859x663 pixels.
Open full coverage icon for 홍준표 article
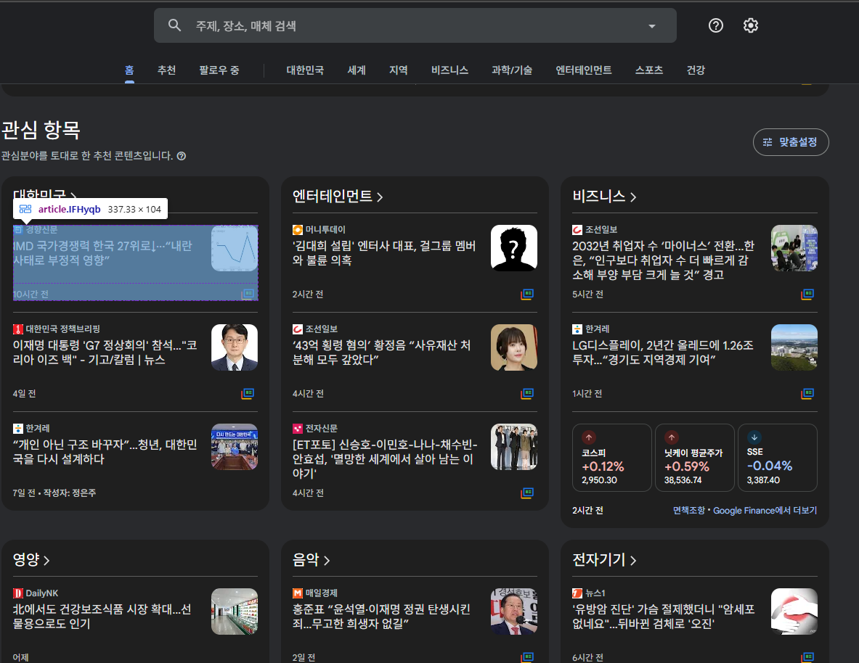[x=527, y=657]
